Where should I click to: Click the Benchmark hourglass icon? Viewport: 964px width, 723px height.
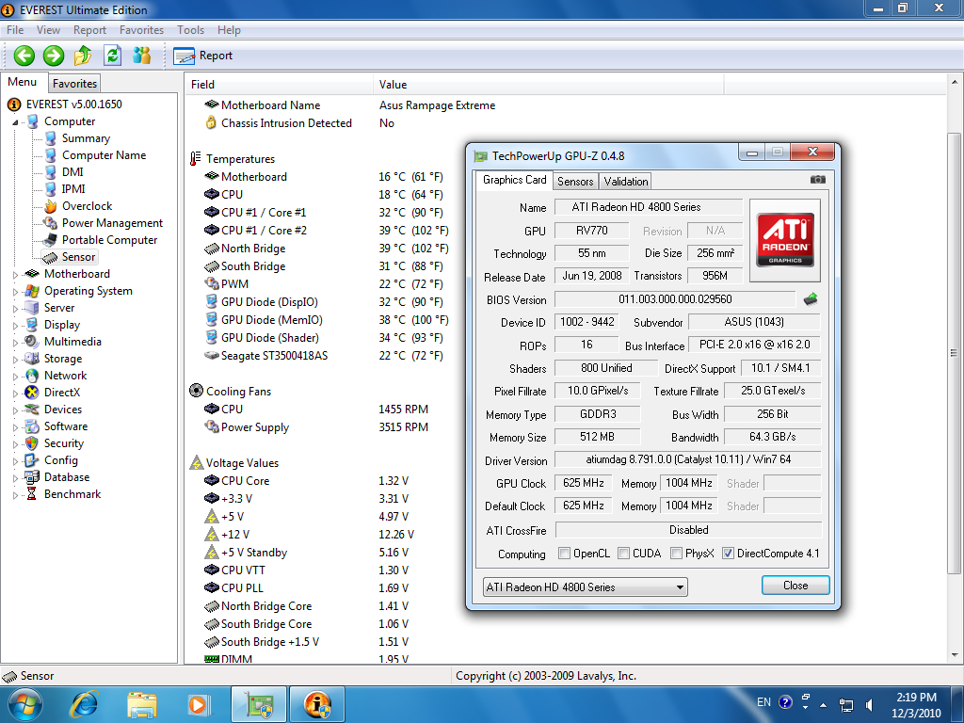point(32,494)
